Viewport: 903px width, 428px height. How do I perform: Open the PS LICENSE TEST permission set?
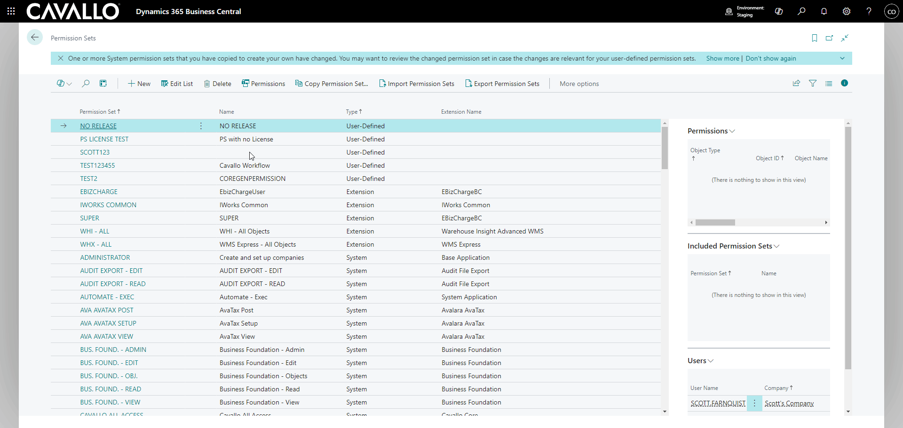point(104,139)
